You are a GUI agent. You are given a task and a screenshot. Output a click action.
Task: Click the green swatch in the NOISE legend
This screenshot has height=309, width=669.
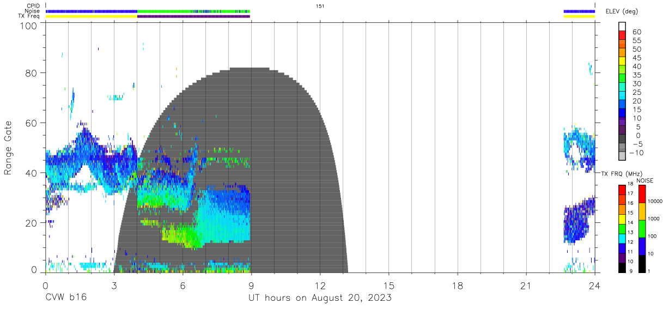pos(643,229)
